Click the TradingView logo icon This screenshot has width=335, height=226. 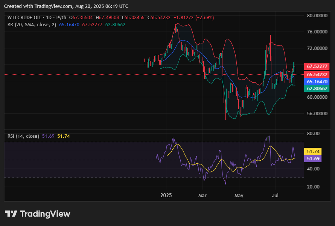(11, 214)
